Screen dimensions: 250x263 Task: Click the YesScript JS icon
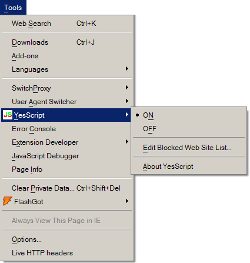click(8, 115)
